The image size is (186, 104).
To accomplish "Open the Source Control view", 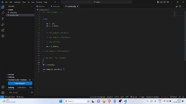I will click(3, 18).
